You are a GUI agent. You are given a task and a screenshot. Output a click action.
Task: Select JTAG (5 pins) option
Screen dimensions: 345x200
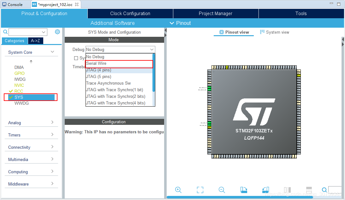(119, 76)
